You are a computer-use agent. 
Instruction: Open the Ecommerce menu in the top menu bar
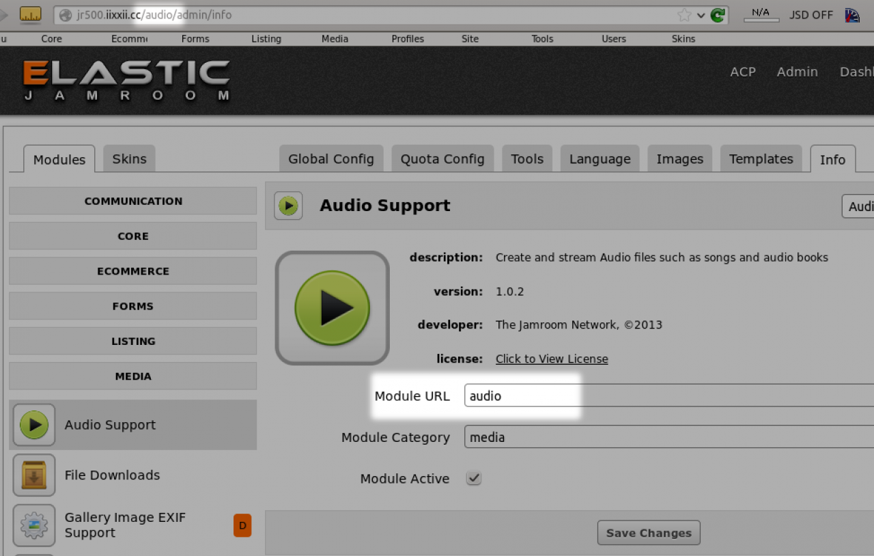(130, 39)
